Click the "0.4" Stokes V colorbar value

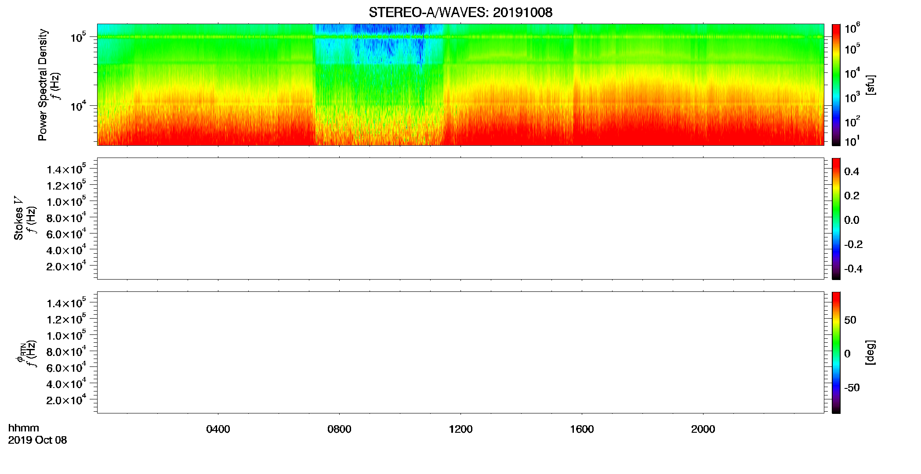pos(852,172)
